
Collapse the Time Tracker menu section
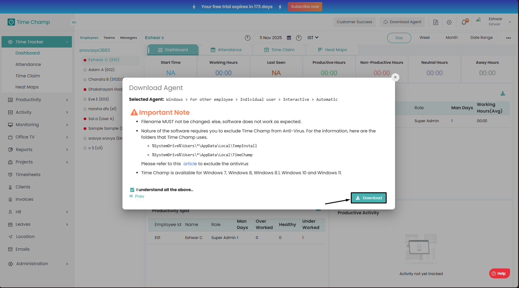67,42
